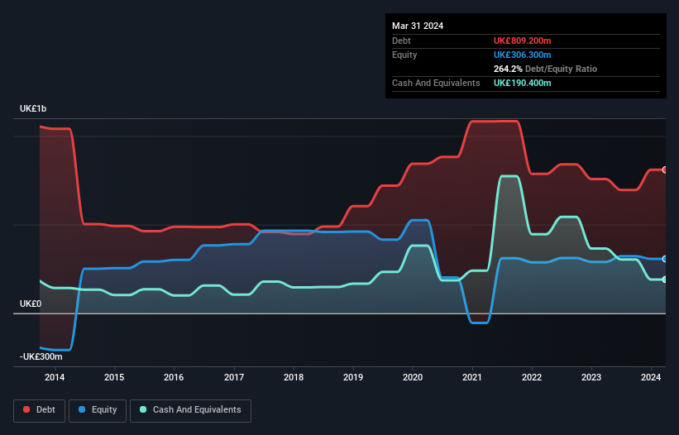Click the teal Cash endpoint marker

pos(665,280)
